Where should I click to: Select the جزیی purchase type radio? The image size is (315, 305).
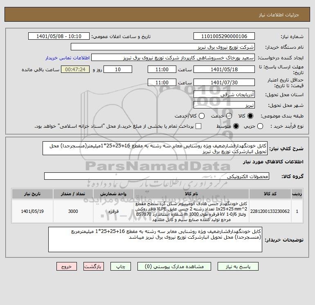point(260,126)
